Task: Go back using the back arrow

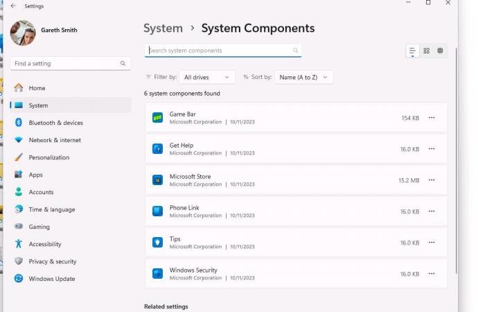Action: [13, 6]
